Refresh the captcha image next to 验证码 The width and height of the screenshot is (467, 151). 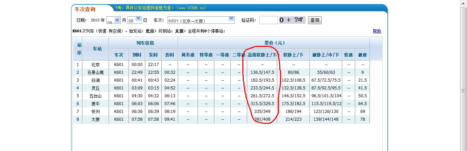[292, 20]
